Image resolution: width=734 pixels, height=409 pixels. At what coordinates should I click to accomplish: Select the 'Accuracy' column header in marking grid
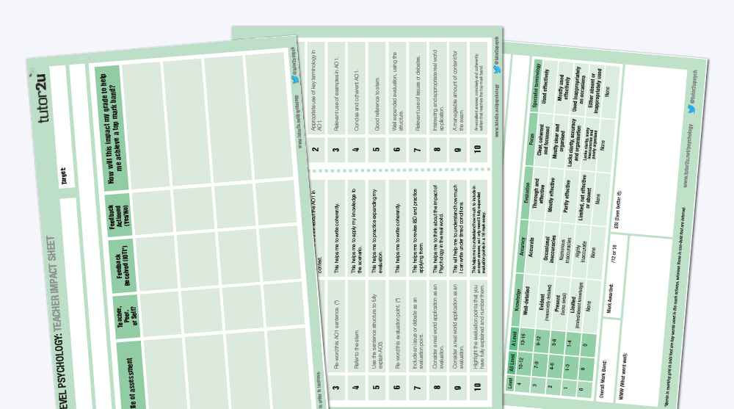point(522,245)
